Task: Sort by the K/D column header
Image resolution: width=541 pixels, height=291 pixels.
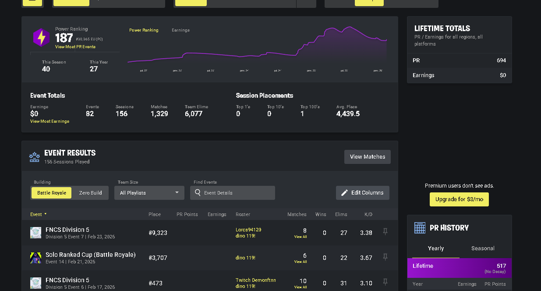Action: (x=368, y=214)
